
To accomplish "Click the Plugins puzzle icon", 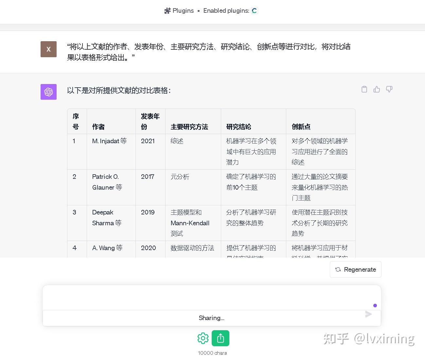I will 167,10.
